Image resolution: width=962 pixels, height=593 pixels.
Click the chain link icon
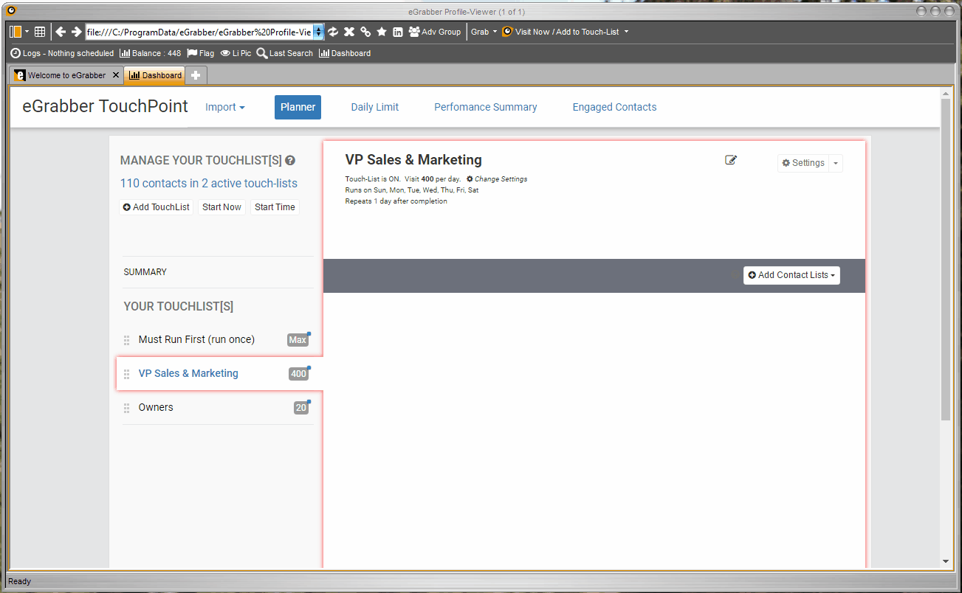click(x=365, y=32)
